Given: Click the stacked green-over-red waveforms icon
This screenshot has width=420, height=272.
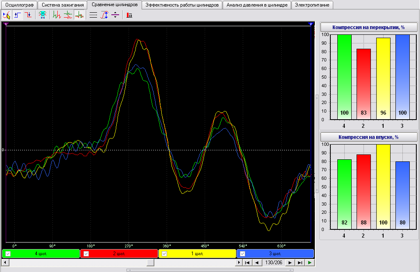Looking at the screenshot, I should click(68, 15).
